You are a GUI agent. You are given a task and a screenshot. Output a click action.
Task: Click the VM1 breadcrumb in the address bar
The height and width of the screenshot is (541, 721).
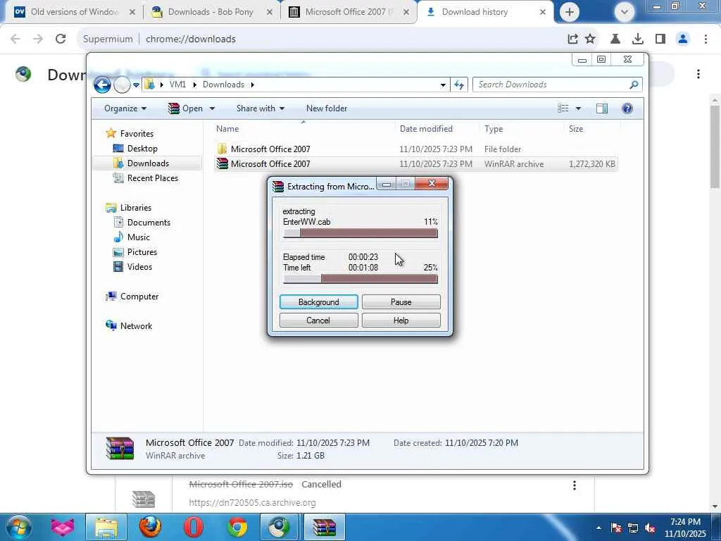(177, 85)
